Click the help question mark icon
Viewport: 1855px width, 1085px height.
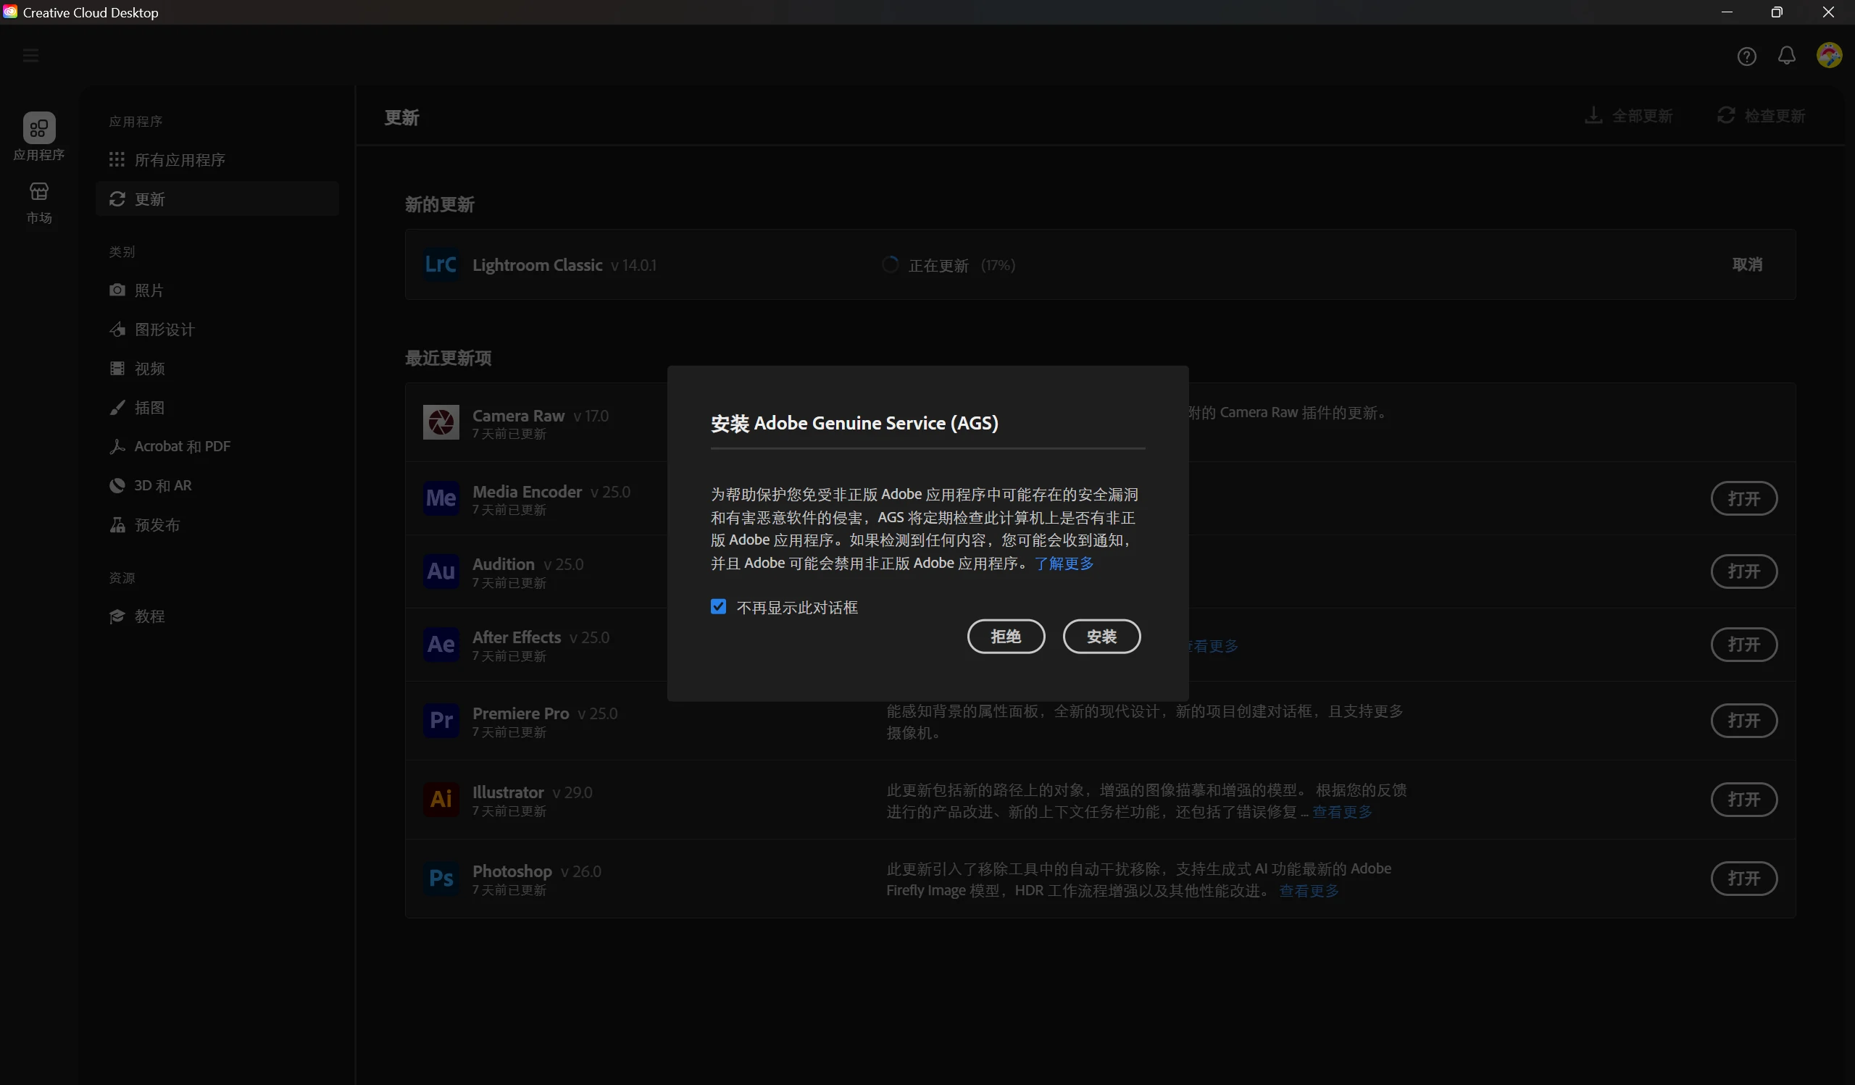(x=1746, y=56)
